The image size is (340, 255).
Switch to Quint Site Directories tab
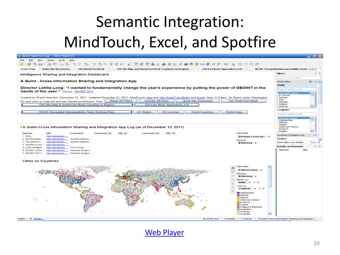click(x=56, y=69)
